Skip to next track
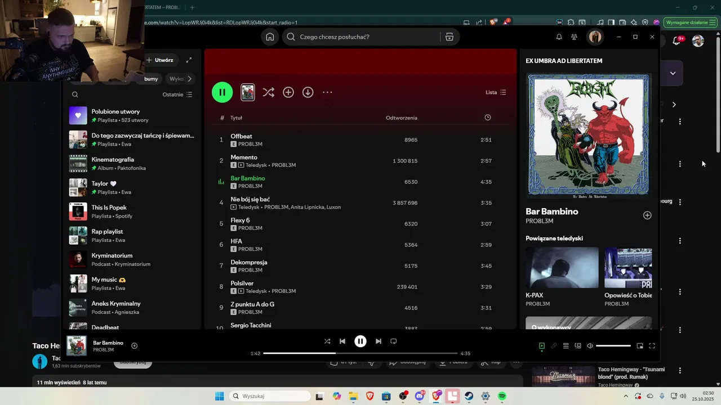The height and width of the screenshot is (405, 721). tap(379, 341)
